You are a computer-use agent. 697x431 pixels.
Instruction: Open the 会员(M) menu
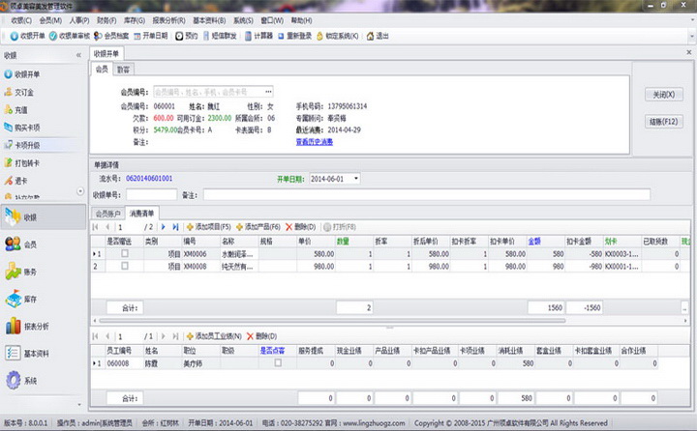coord(50,20)
